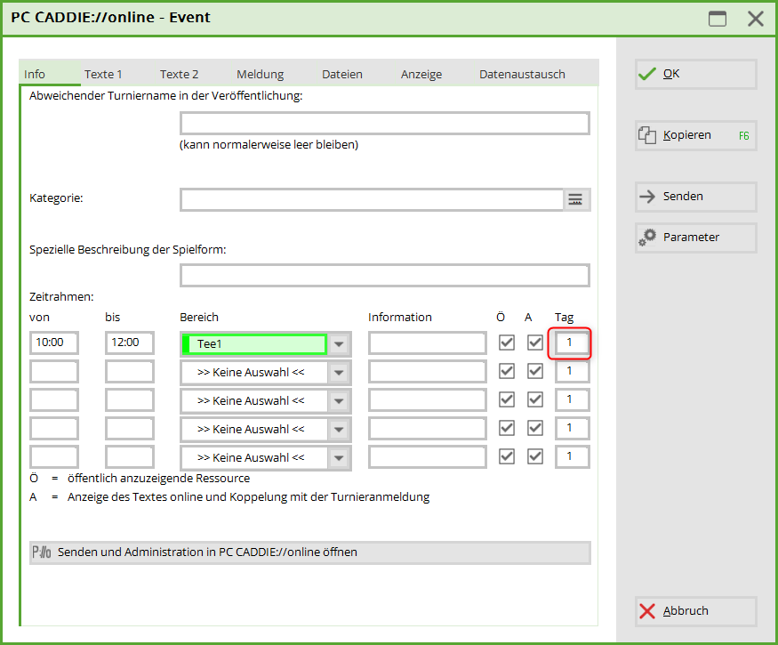Viewport: 778px width, 645px height.
Task: Show the Datenaustausch tab
Action: click(x=522, y=74)
